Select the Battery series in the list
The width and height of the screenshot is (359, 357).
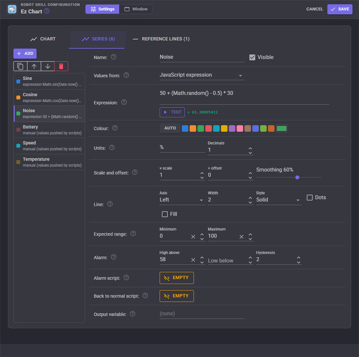[49, 130]
